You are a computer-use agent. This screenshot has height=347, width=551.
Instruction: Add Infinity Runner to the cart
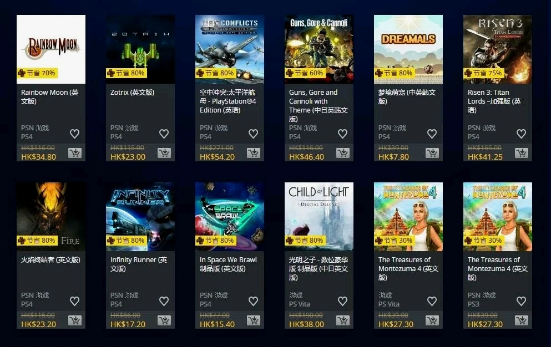(x=164, y=320)
